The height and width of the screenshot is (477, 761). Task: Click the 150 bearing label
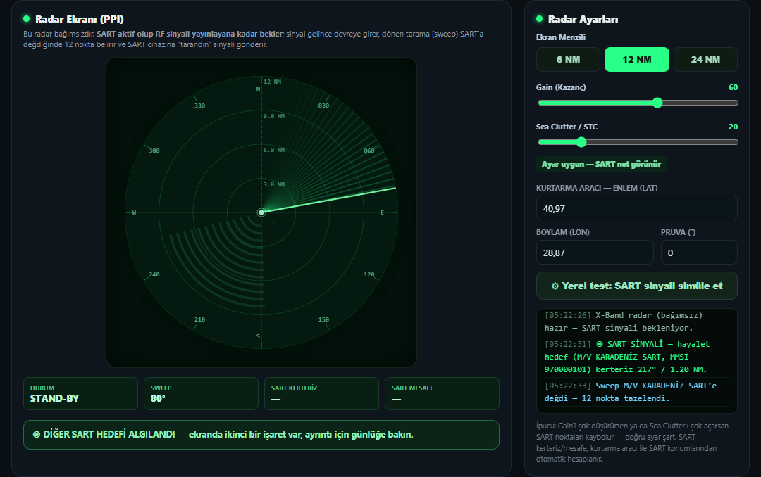coord(323,320)
